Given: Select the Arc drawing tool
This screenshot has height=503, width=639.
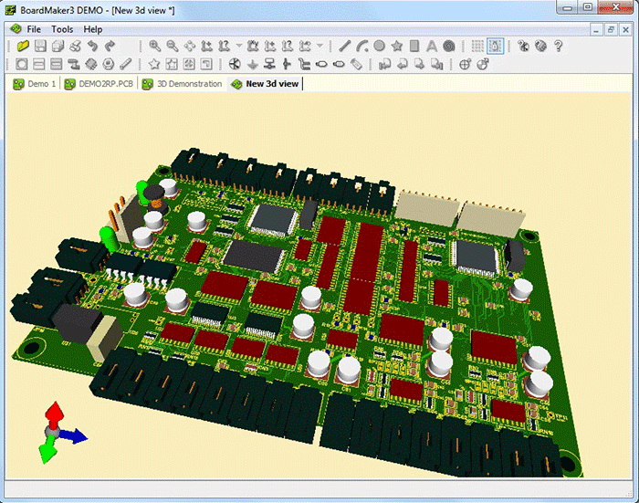Looking at the screenshot, I should [x=361, y=46].
